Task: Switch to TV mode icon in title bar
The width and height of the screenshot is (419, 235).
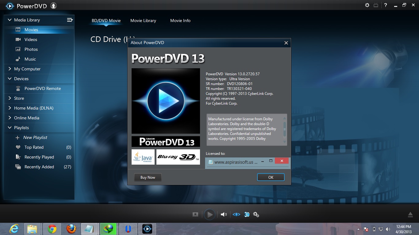Action: (376, 5)
